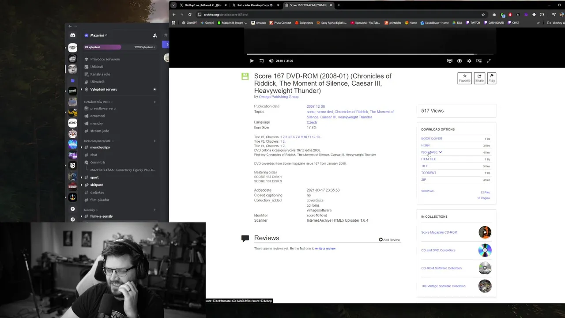Open video player settings gear
Screen dimensions: 565x318
coord(469,61)
